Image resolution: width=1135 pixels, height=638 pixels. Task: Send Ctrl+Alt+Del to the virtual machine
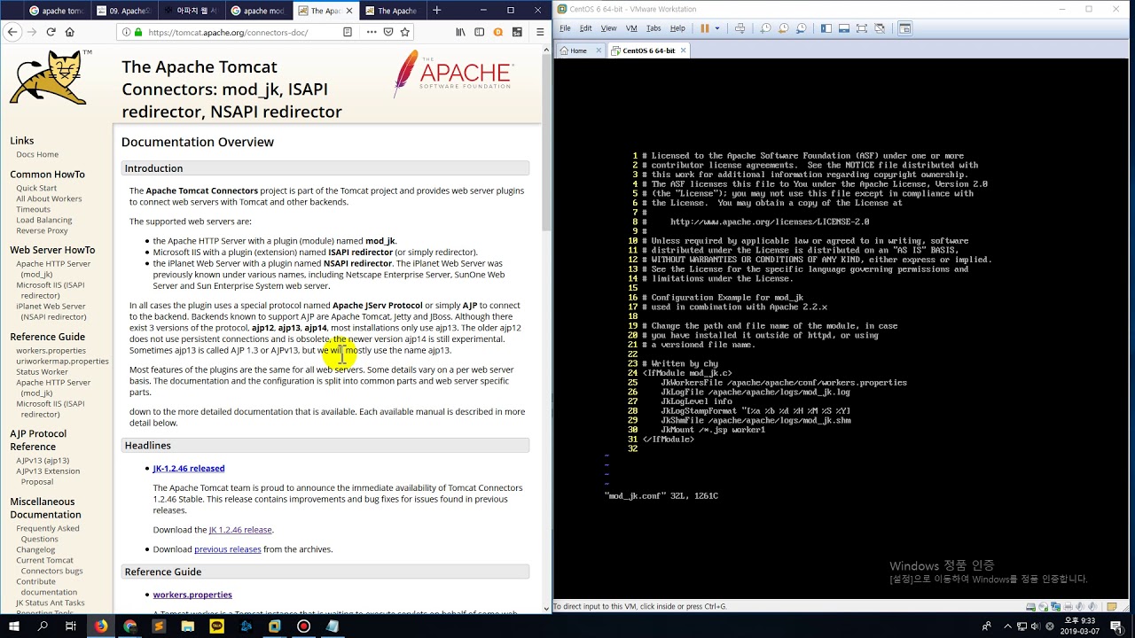click(x=740, y=28)
